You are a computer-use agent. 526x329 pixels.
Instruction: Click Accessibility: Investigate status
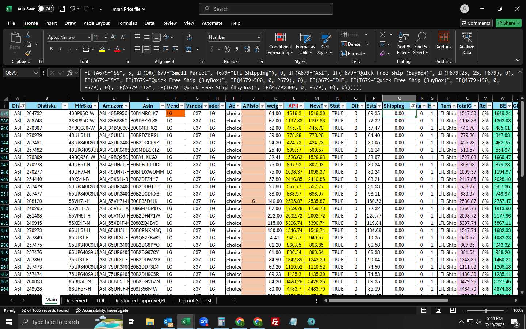102,310
